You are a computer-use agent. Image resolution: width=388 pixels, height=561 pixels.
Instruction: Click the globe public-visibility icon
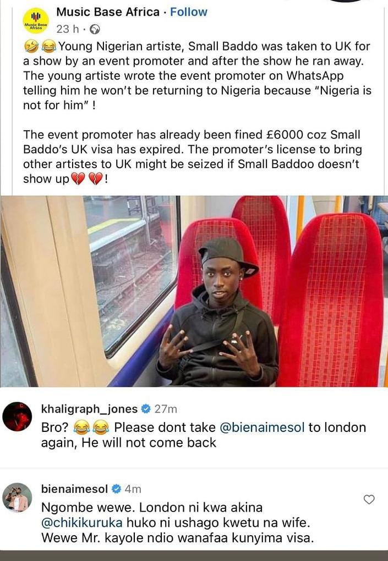[95, 29]
